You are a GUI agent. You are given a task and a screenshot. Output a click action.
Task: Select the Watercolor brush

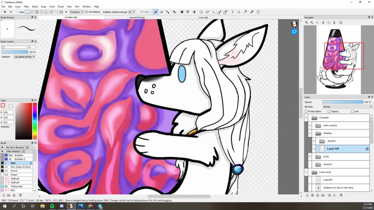pyautogui.click(x=16, y=186)
